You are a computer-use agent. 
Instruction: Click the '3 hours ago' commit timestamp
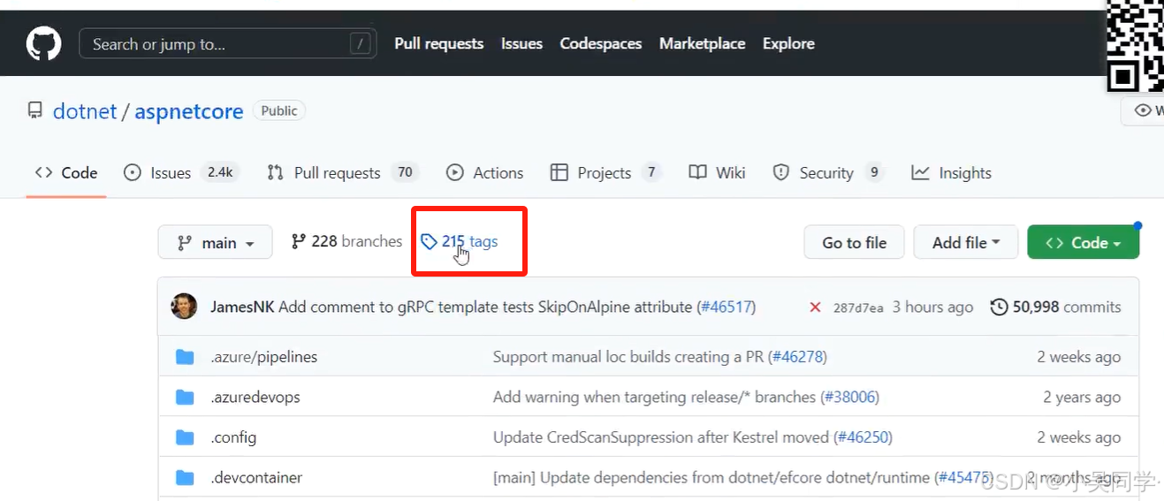click(932, 307)
